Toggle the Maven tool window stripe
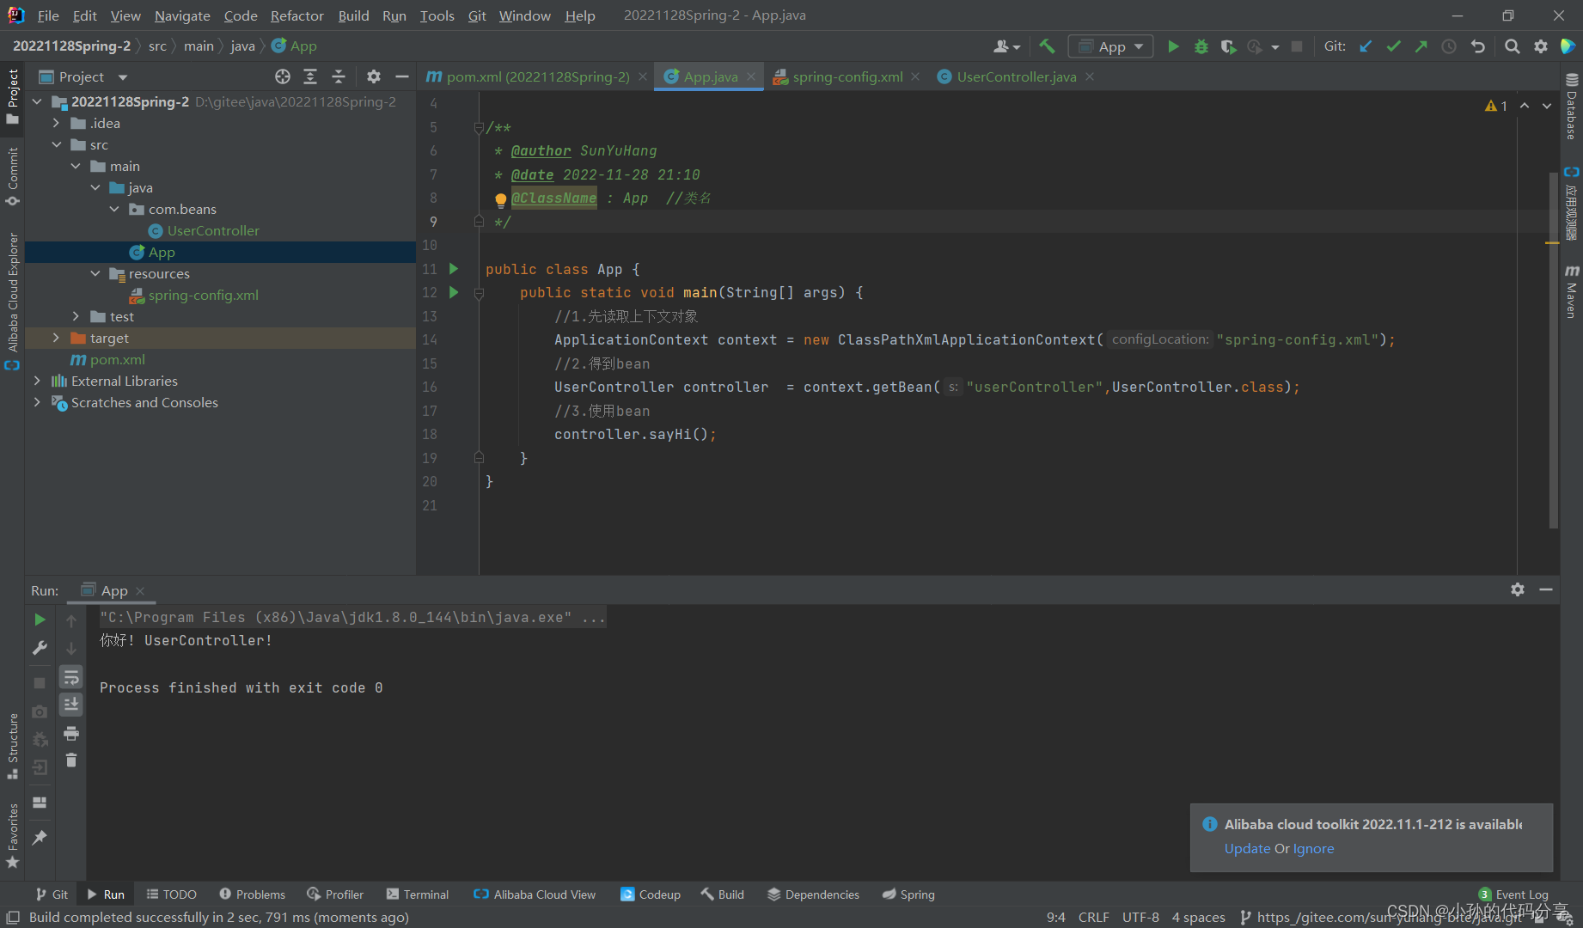This screenshot has height=928, width=1583. coord(1571,292)
